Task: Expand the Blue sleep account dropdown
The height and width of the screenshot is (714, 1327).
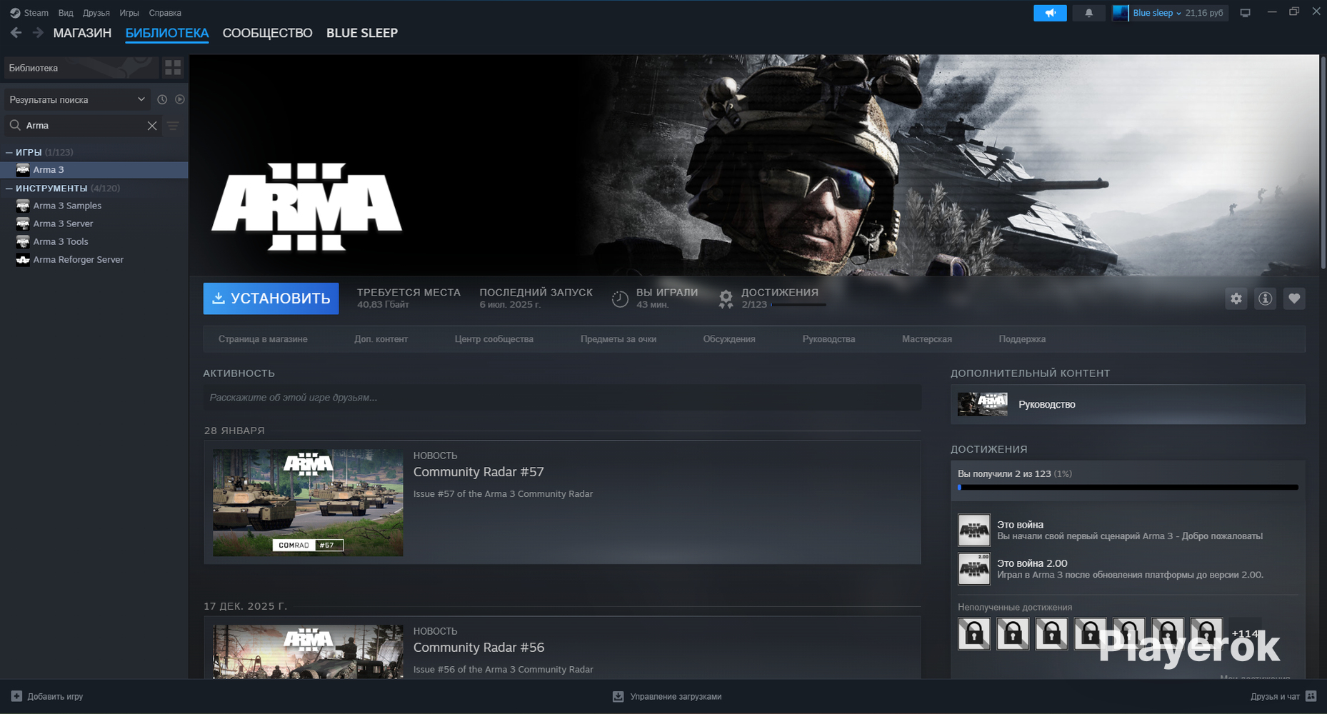Action: [x=1157, y=13]
